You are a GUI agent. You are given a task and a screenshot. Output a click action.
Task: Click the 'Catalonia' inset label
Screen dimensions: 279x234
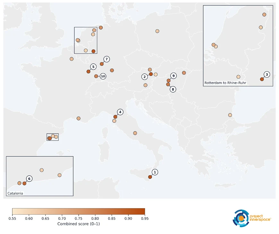click(x=15, y=193)
